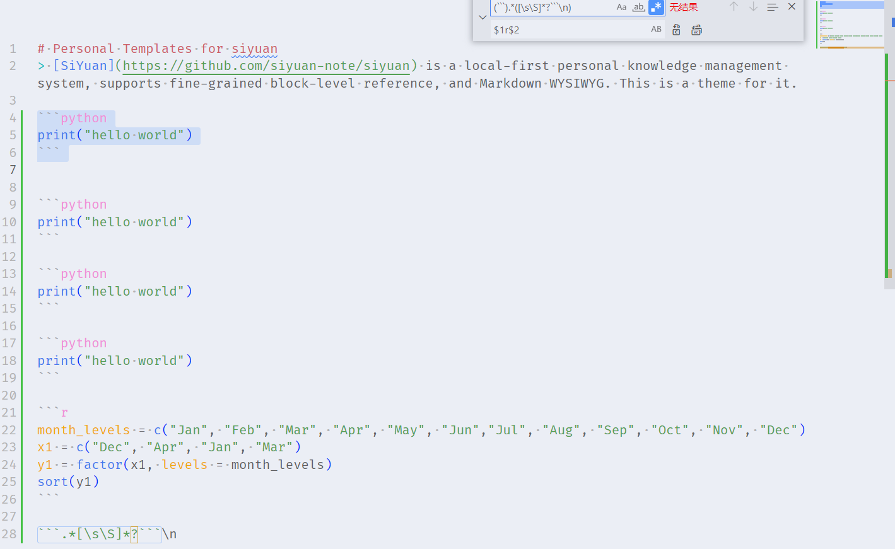Image resolution: width=895 pixels, height=549 pixels.
Task: Click the Find in Selection filter icon
Action: coord(772,8)
